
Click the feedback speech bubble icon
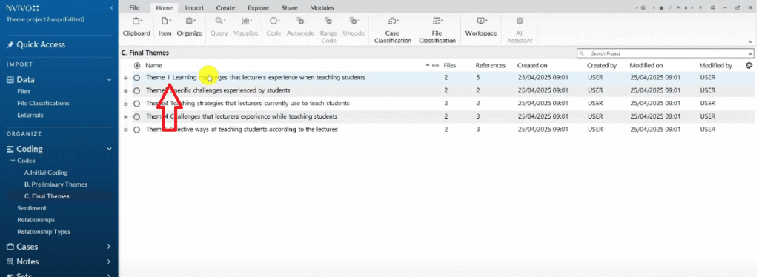click(x=712, y=7)
